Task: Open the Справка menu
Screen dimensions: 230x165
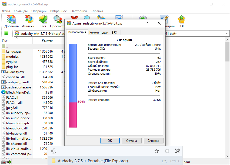Action: click(x=97, y=11)
